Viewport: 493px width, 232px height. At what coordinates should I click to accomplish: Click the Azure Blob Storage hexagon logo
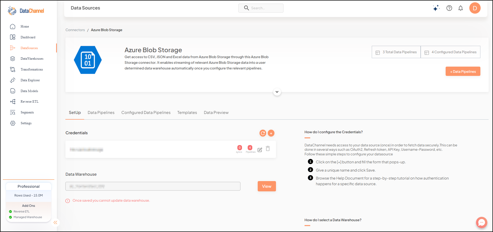(88, 60)
